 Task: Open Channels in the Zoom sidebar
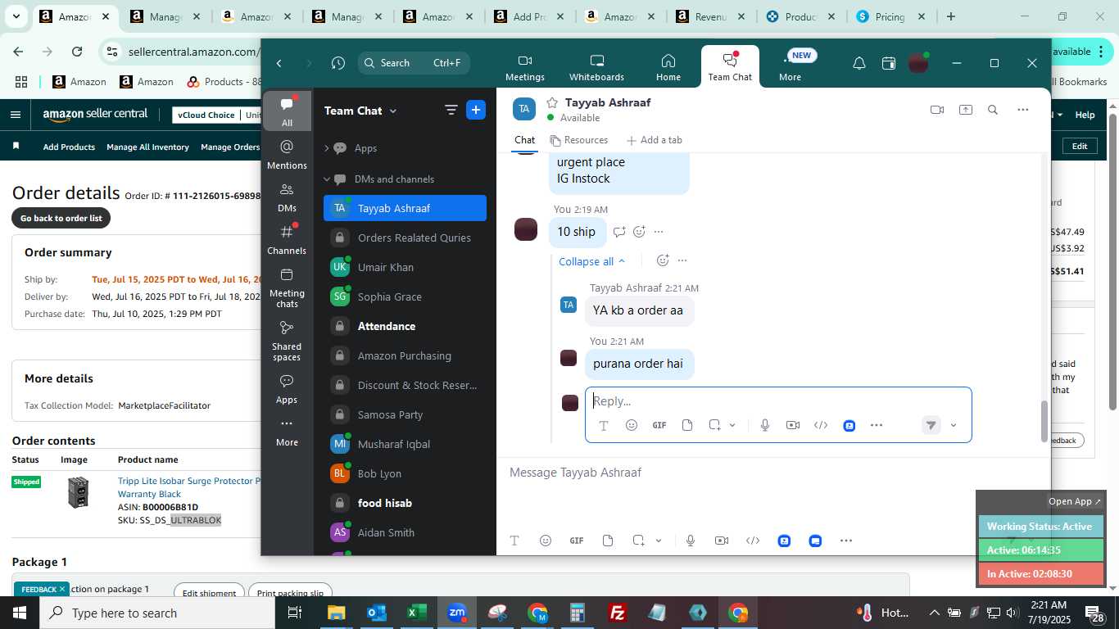click(287, 239)
